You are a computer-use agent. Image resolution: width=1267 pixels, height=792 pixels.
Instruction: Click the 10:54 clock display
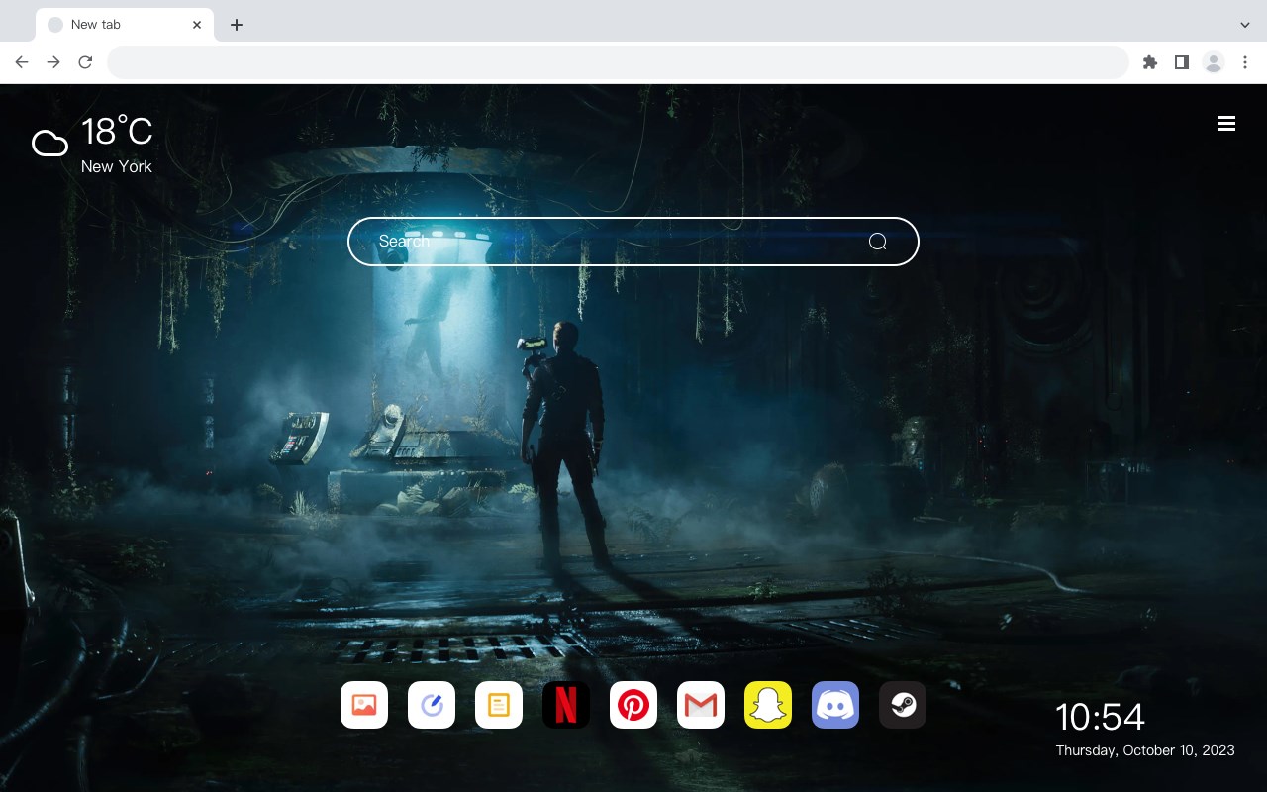(x=1100, y=717)
